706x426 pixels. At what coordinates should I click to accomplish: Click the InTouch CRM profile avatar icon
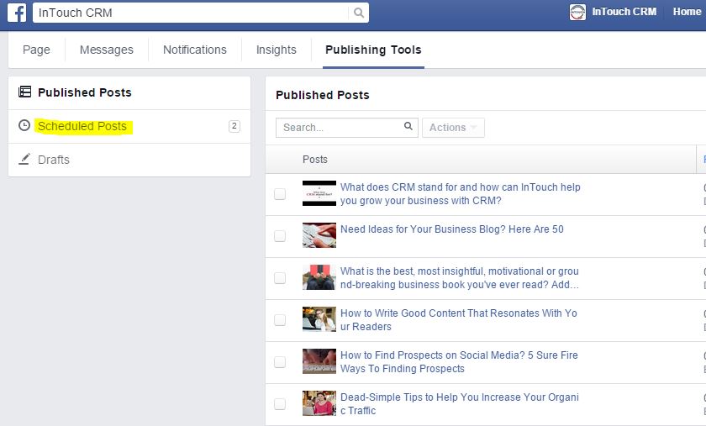click(577, 12)
